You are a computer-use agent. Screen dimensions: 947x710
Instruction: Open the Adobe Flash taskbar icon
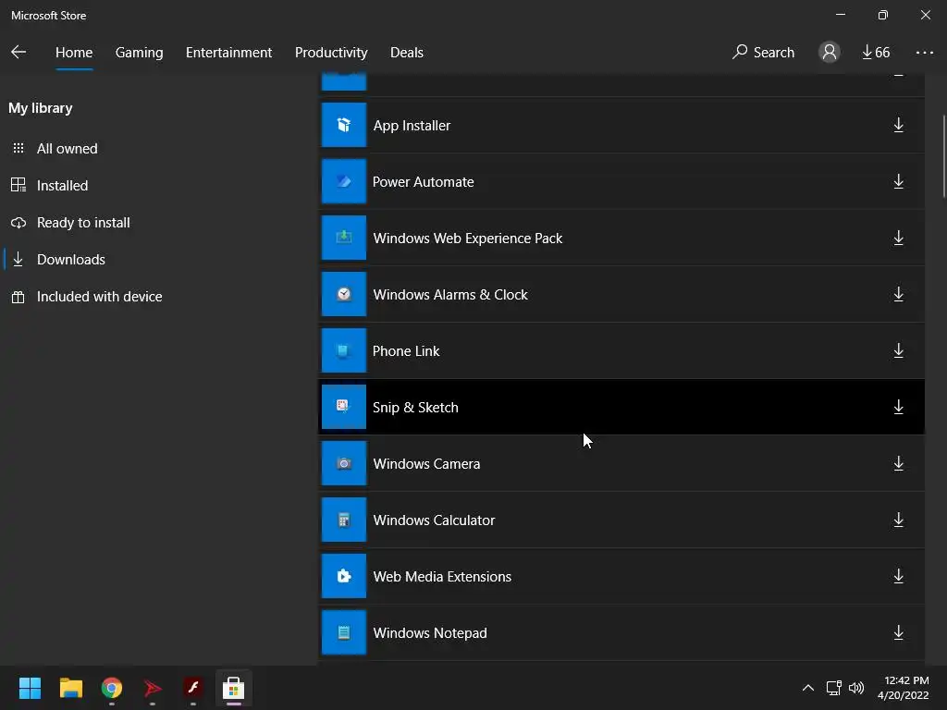[x=192, y=688]
